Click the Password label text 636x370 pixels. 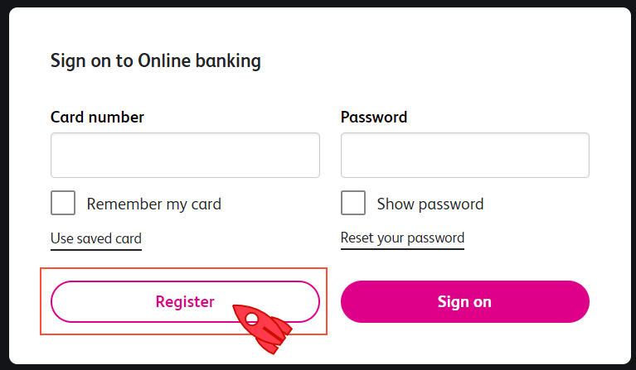(374, 118)
